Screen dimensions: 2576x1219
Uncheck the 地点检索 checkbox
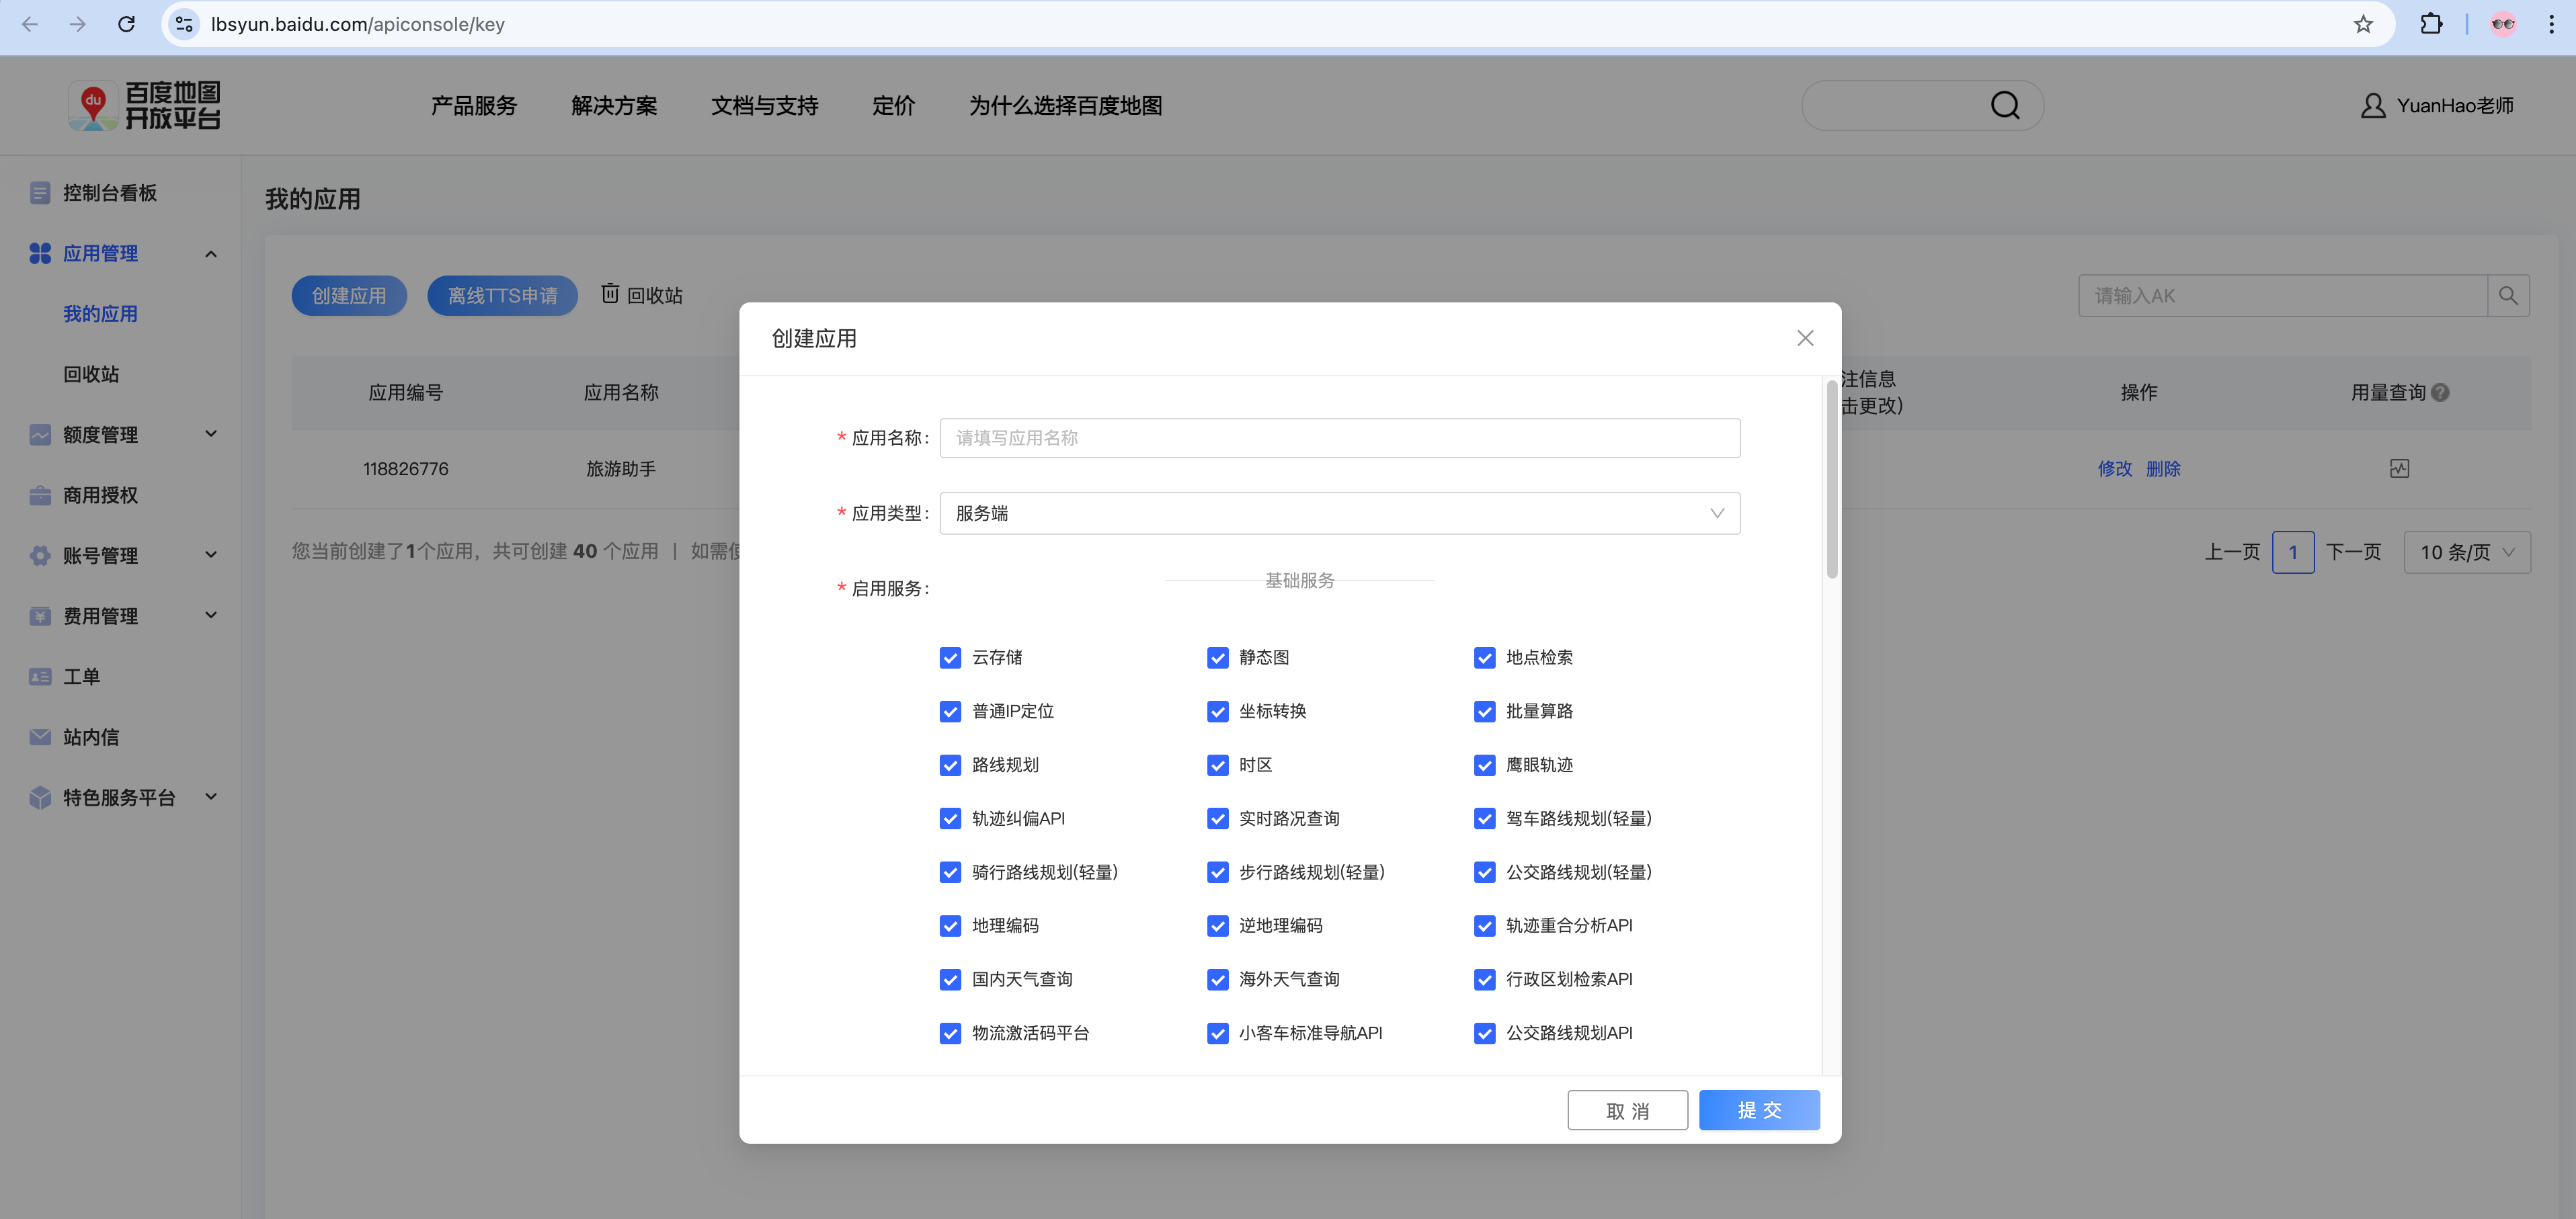1484,658
